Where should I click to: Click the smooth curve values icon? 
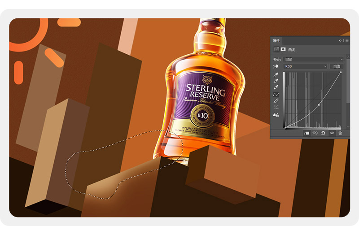click(x=276, y=107)
